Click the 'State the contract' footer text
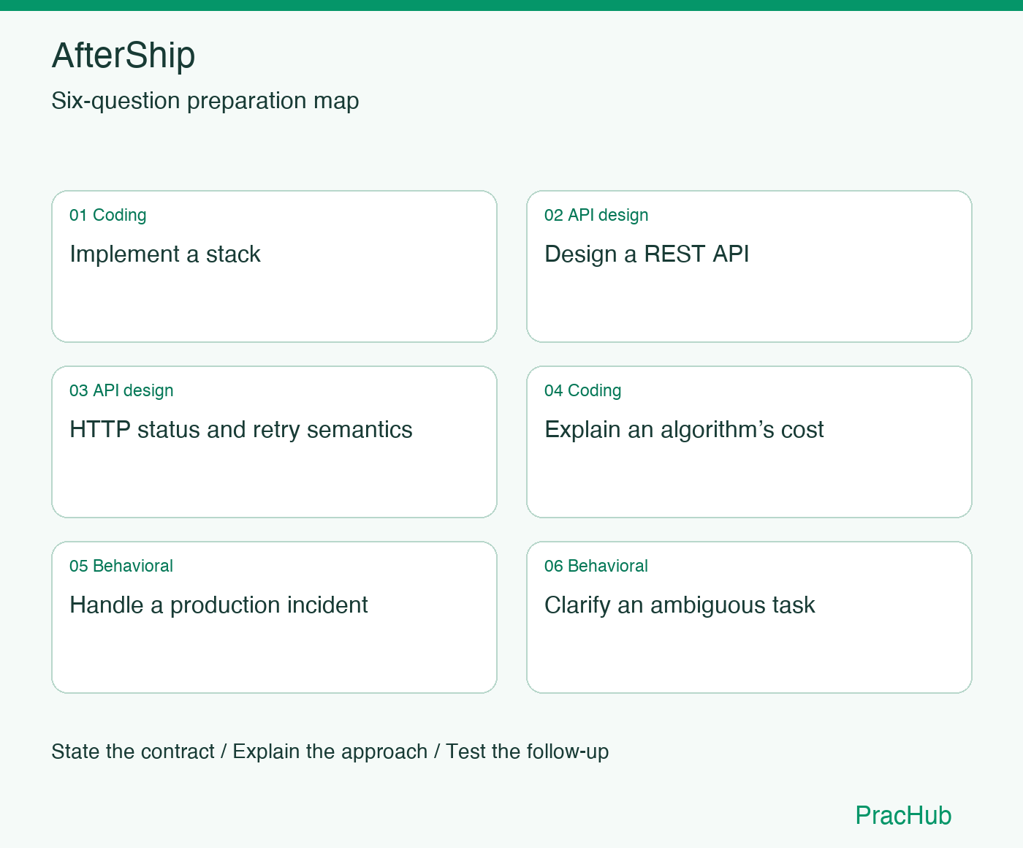The image size is (1023, 848). [x=133, y=752]
